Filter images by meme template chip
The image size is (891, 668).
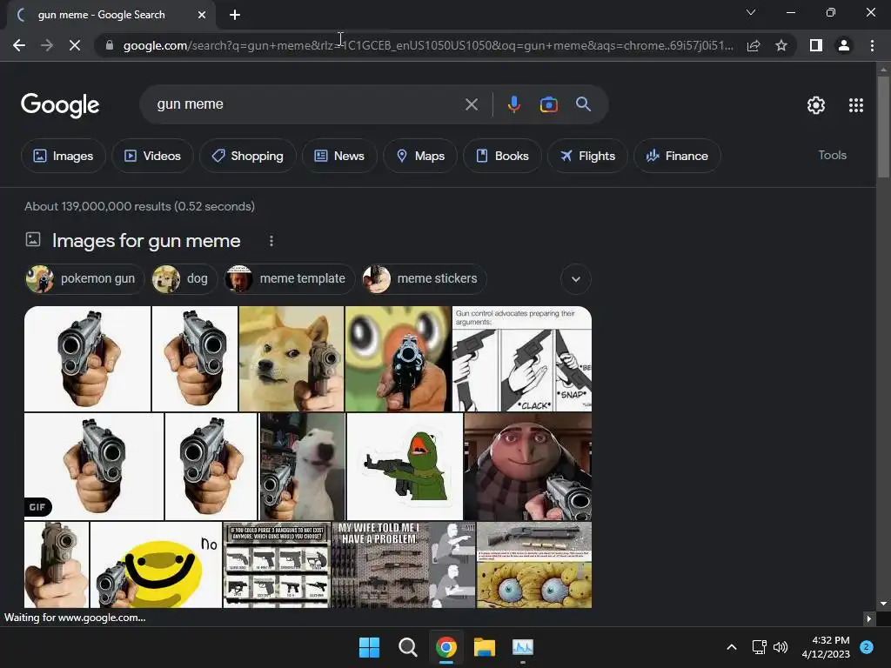pos(290,279)
